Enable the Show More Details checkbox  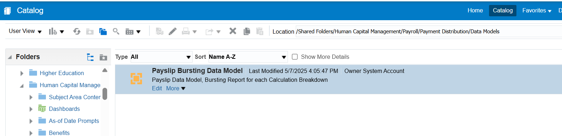pos(295,57)
